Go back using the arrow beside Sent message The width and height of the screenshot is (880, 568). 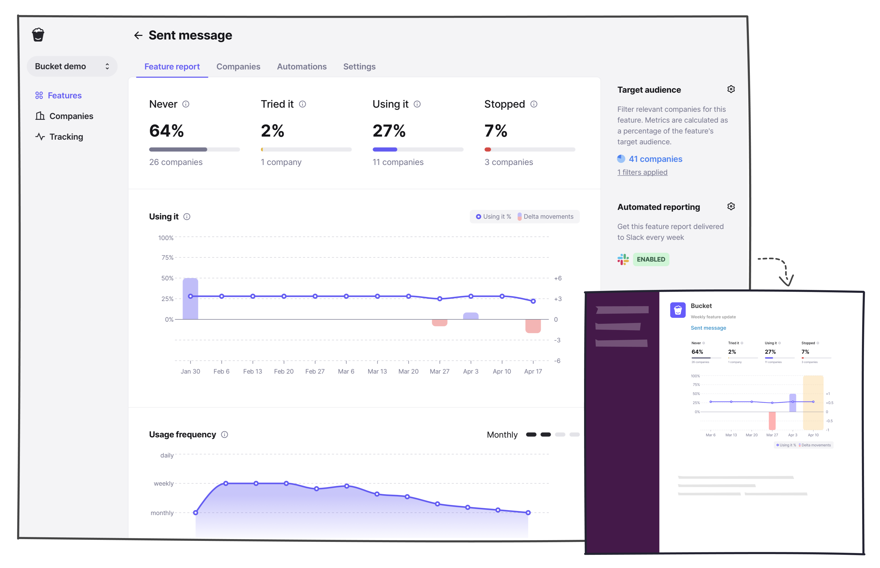tap(138, 35)
